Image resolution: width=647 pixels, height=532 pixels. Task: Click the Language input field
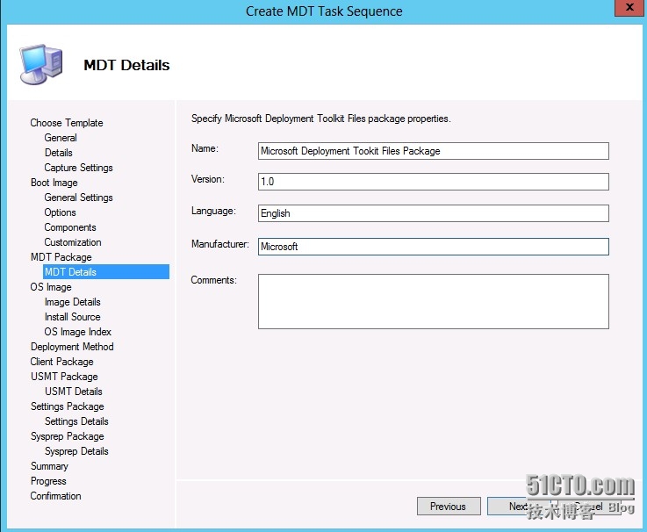[434, 213]
